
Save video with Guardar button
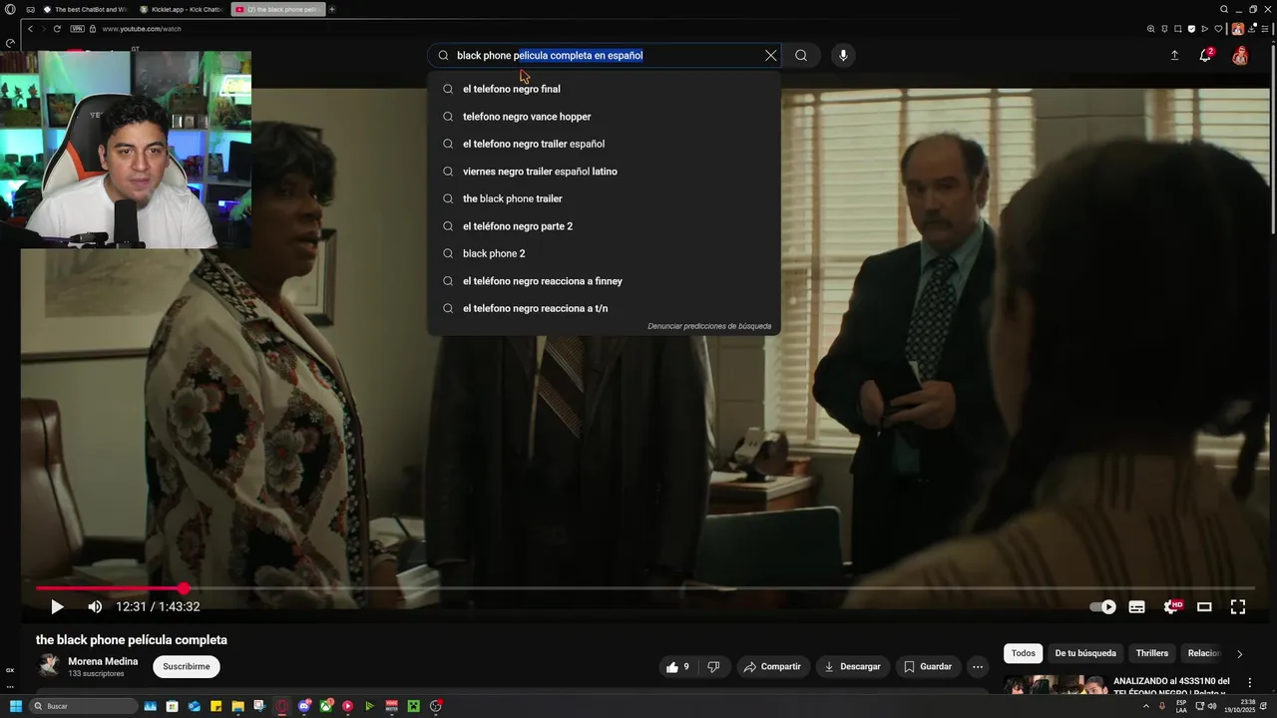[x=927, y=666]
